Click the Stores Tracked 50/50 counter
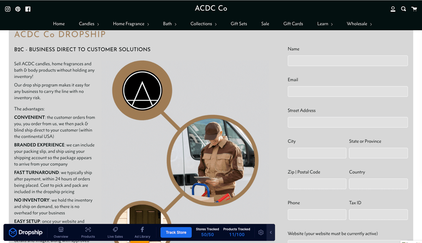 click(x=207, y=232)
